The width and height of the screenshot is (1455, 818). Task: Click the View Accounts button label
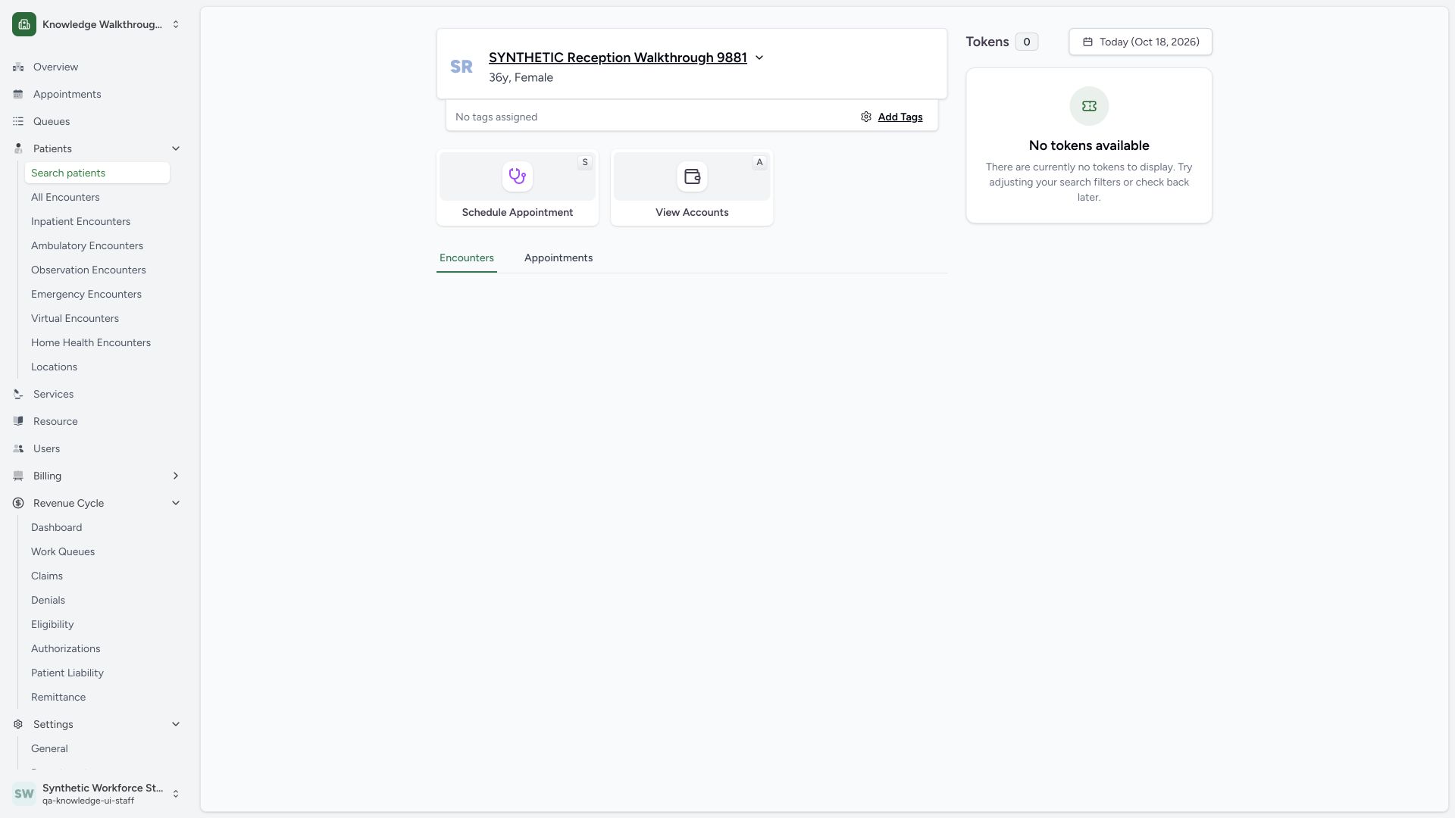[x=692, y=212]
